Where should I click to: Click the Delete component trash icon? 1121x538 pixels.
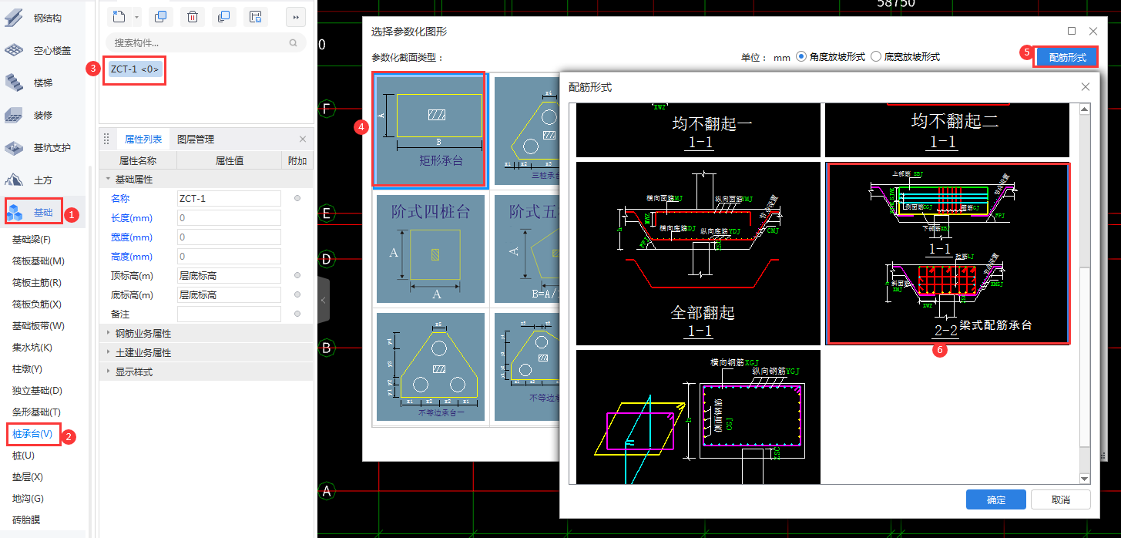point(193,16)
